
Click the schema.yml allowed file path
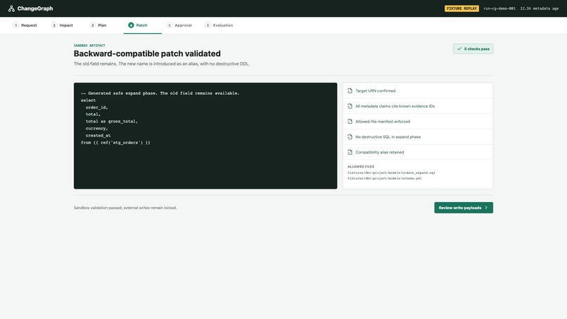point(384,178)
